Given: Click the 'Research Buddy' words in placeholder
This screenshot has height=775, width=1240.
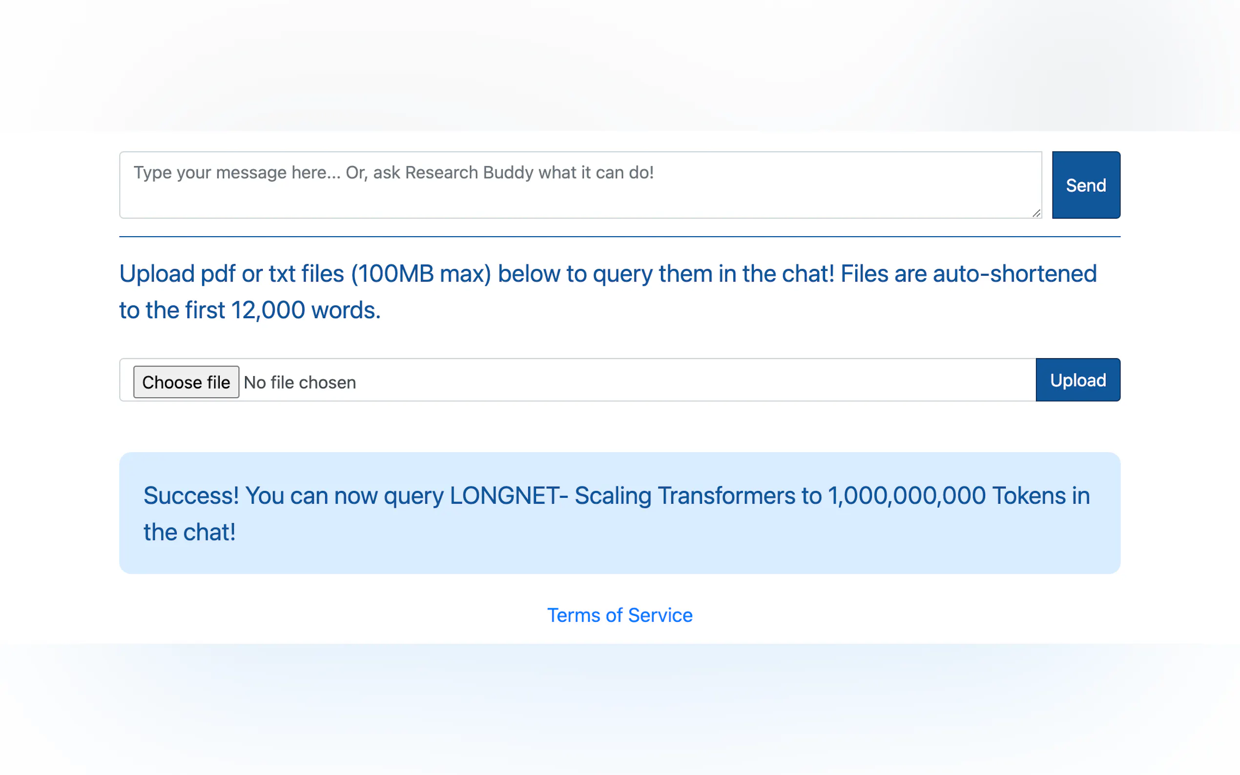Looking at the screenshot, I should [x=469, y=173].
